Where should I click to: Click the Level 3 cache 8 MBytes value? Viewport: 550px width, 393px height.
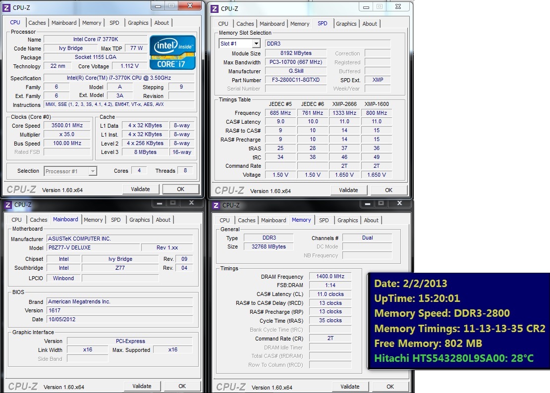[145, 152]
